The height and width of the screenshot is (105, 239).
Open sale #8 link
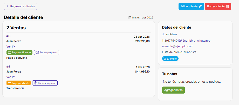pos(8,36)
